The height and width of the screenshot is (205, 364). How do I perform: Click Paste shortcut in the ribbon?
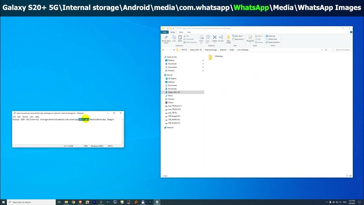pos(190,42)
